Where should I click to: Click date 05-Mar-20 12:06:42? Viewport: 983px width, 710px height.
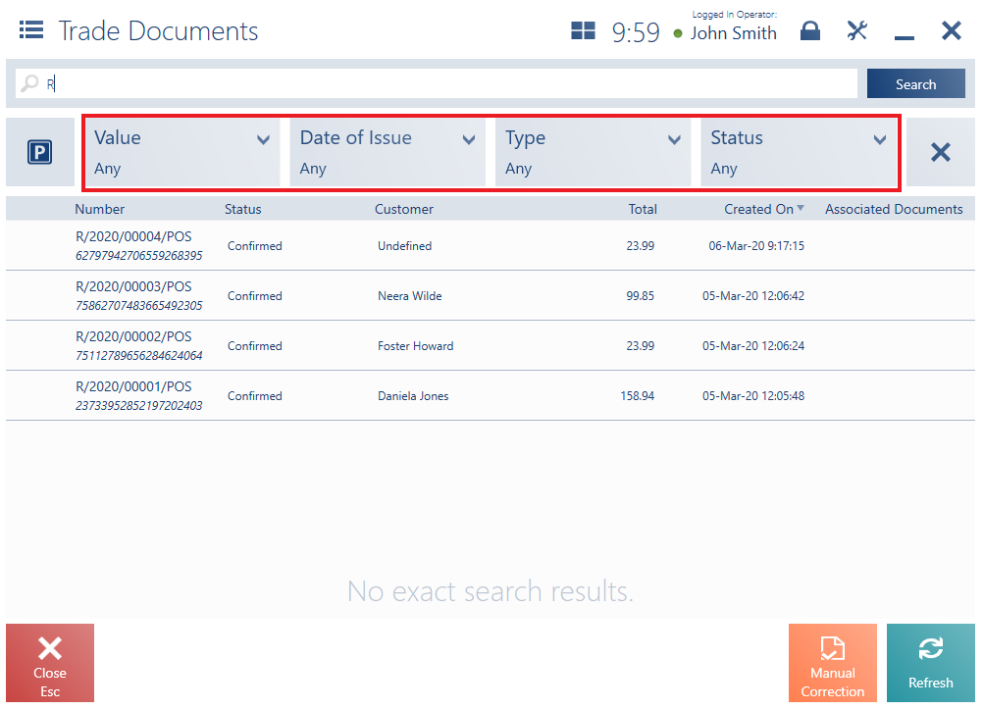[x=753, y=296]
